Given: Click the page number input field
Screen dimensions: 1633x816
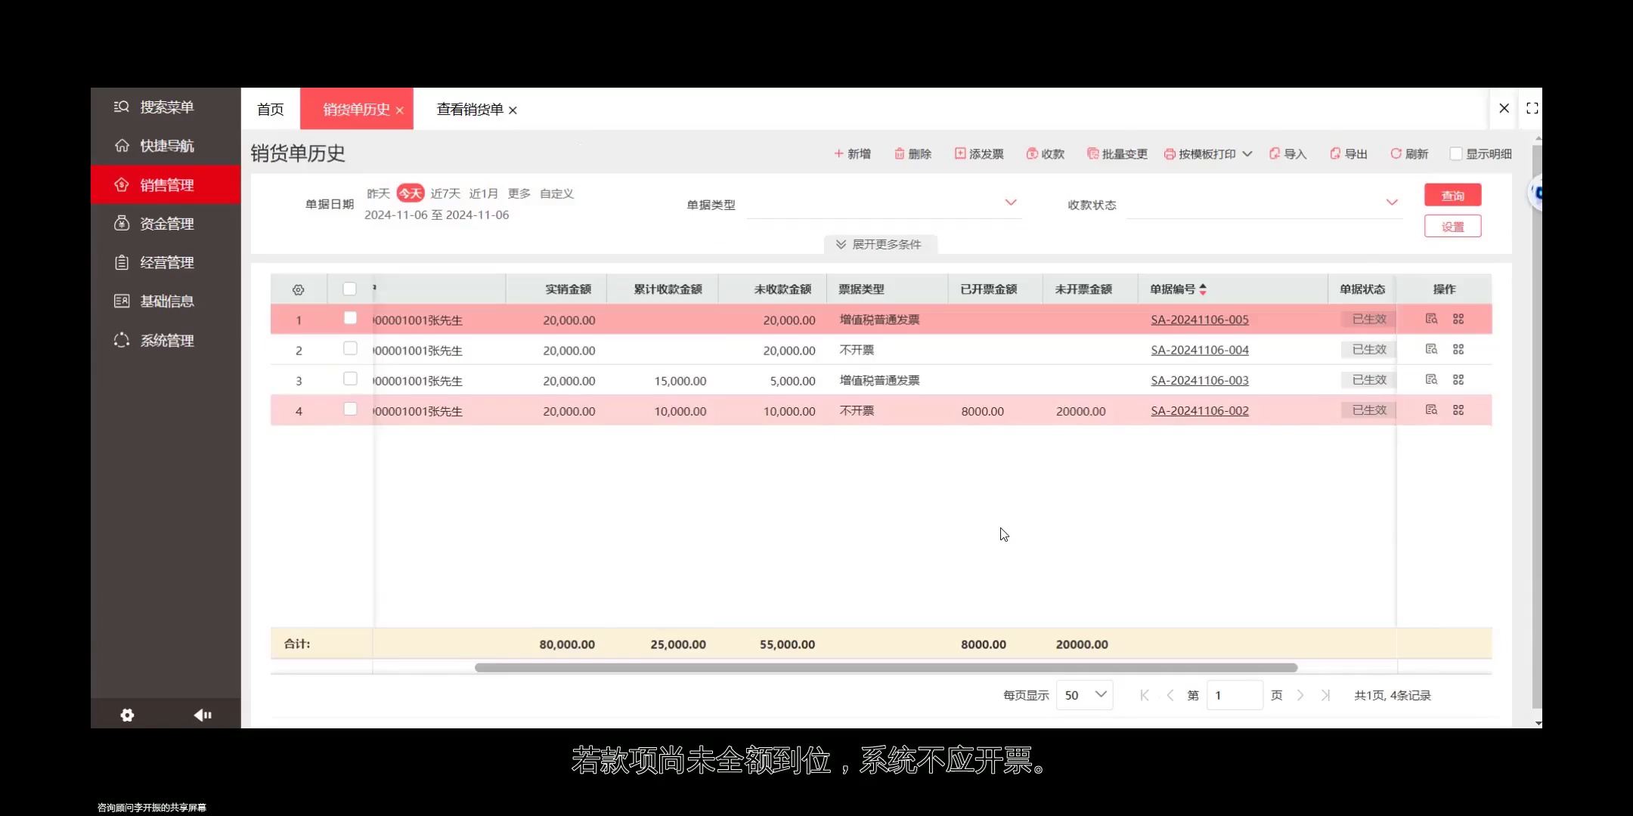Looking at the screenshot, I should 1235,694.
